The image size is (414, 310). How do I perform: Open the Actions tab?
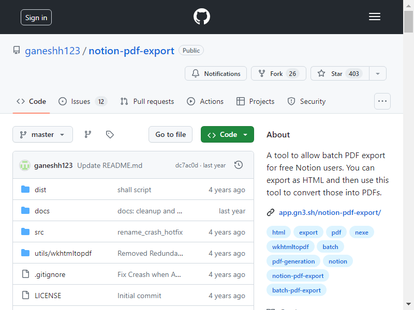(x=205, y=101)
